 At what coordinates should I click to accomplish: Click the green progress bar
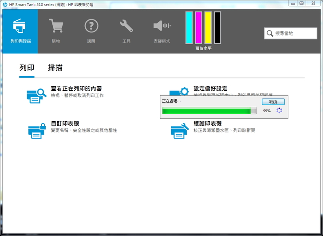(209, 111)
